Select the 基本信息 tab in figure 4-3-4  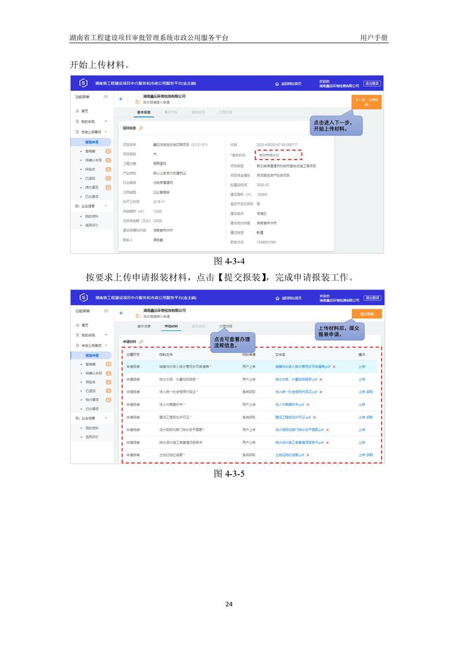144,113
